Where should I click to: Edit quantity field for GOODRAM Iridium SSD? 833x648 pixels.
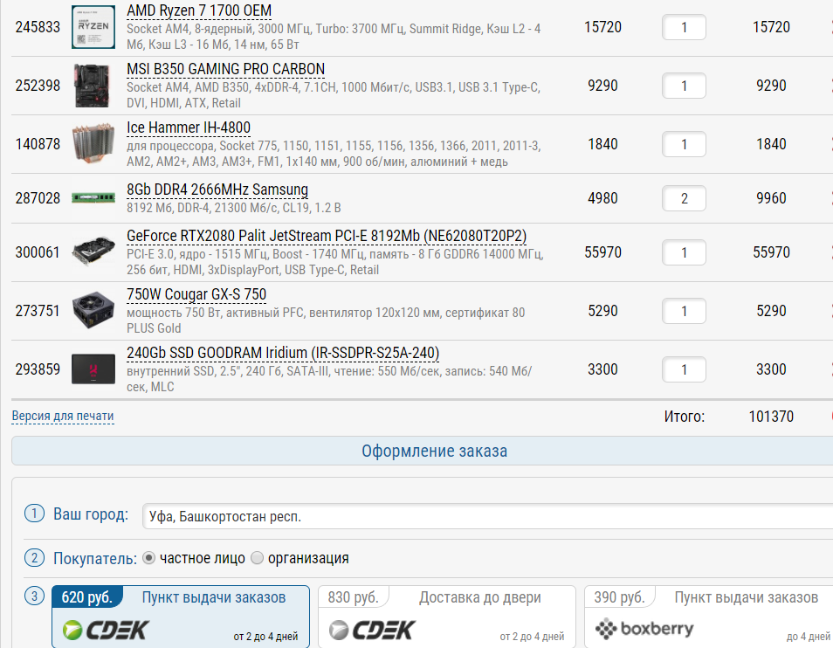pyautogui.click(x=684, y=369)
